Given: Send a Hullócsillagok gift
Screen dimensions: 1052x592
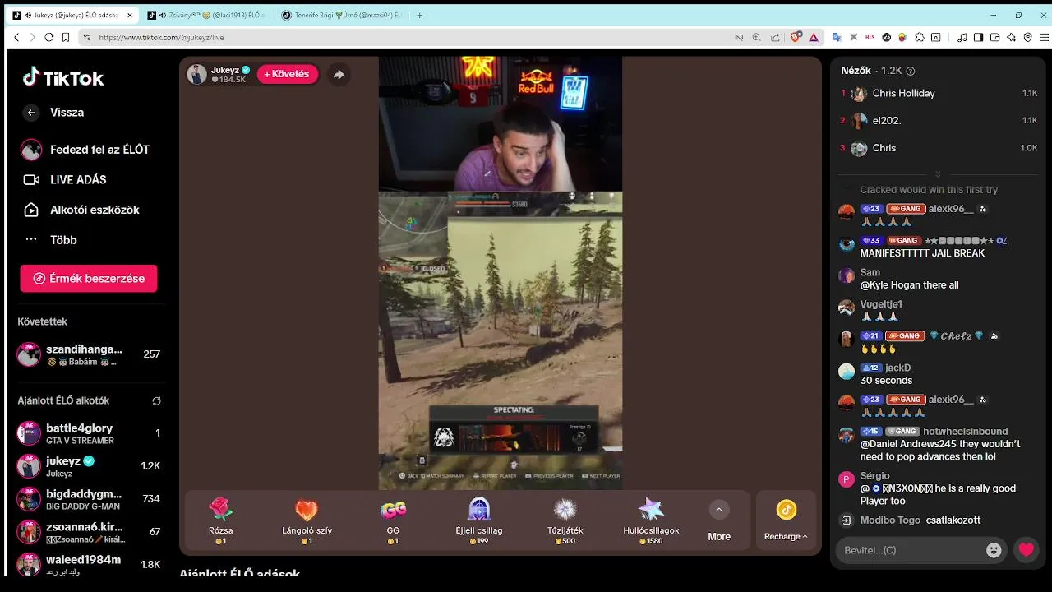Looking at the screenshot, I should 651,520.
